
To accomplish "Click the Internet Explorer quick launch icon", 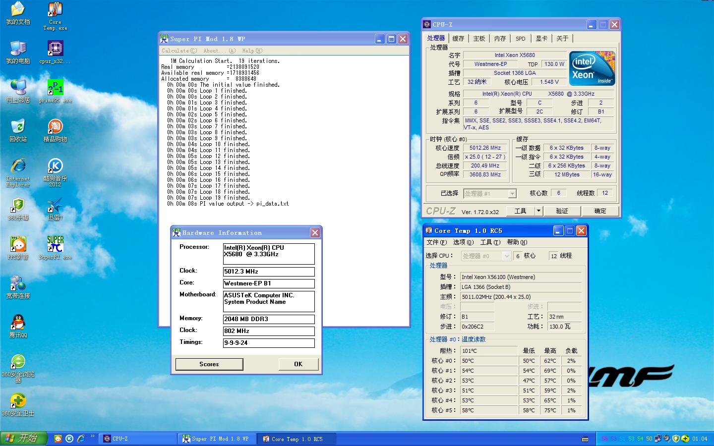I will click(x=81, y=439).
